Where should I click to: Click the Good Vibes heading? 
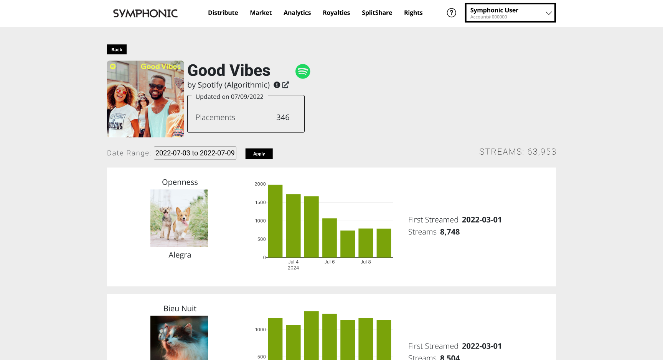(x=229, y=70)
